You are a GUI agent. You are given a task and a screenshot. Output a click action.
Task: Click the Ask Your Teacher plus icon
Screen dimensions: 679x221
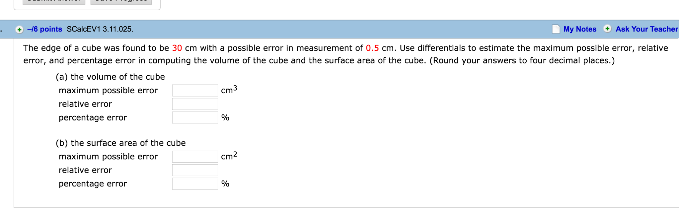[x=607, y=29]
